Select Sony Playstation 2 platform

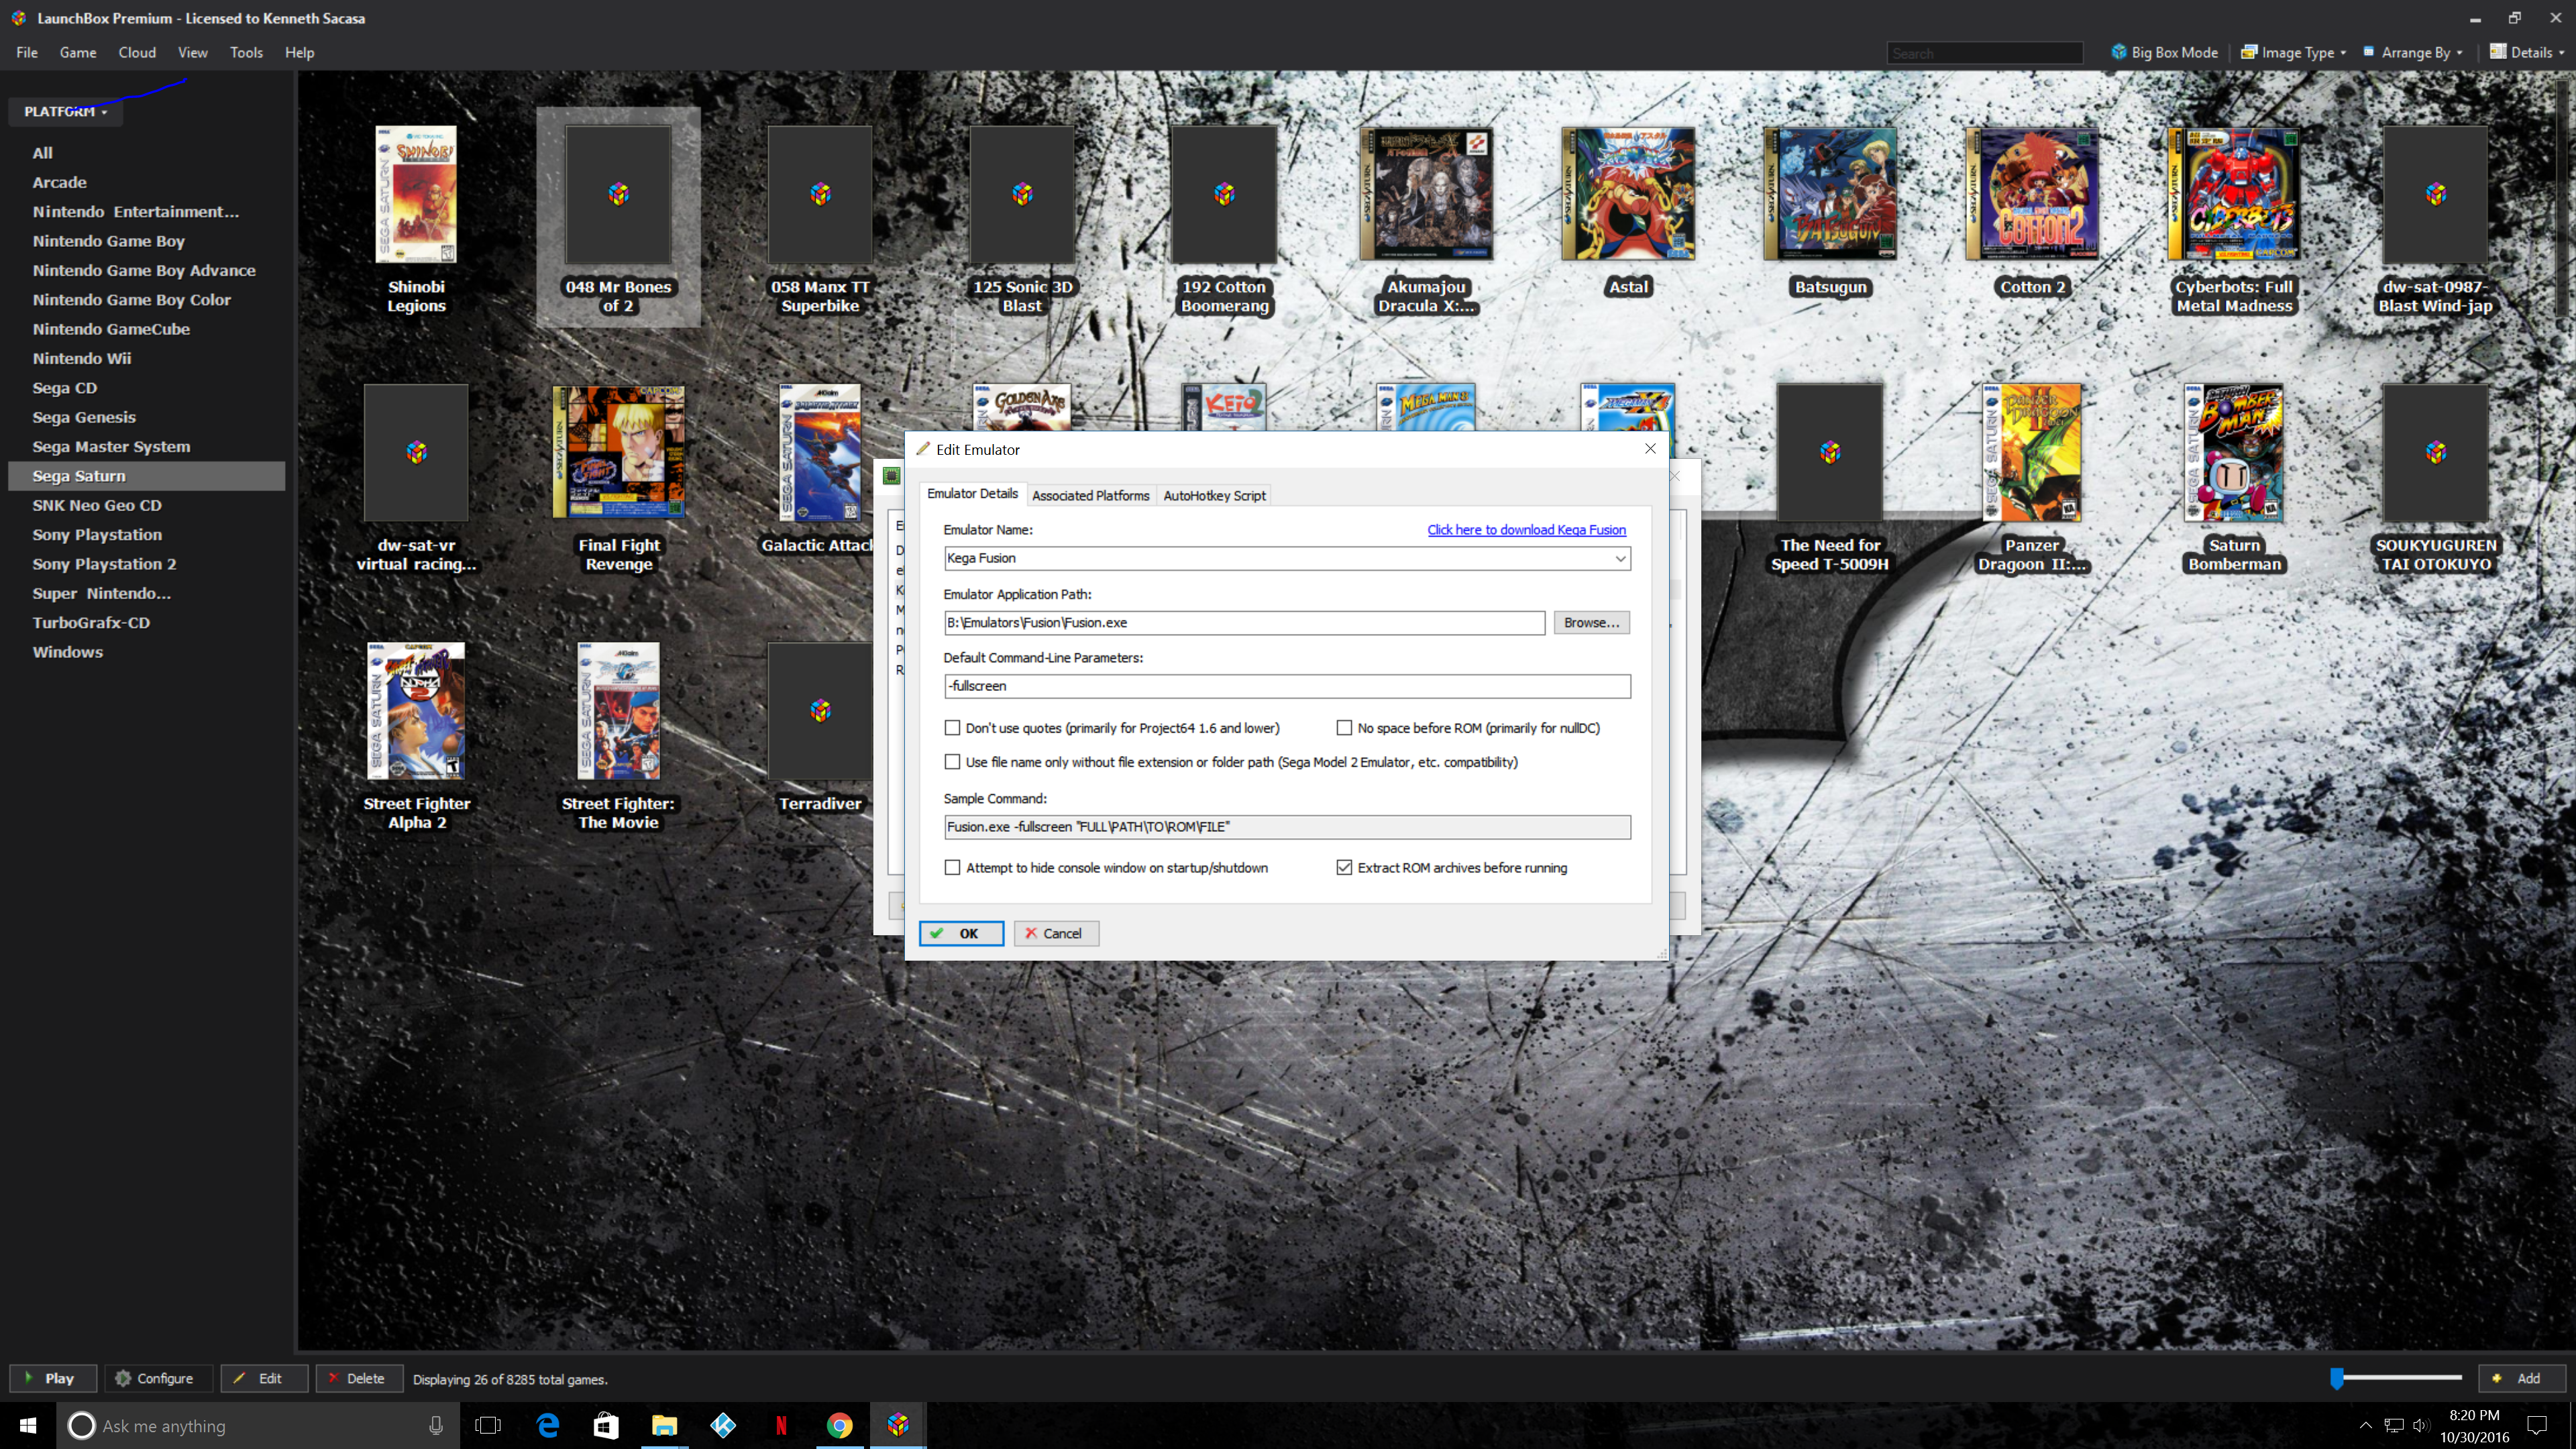(104, 564)
